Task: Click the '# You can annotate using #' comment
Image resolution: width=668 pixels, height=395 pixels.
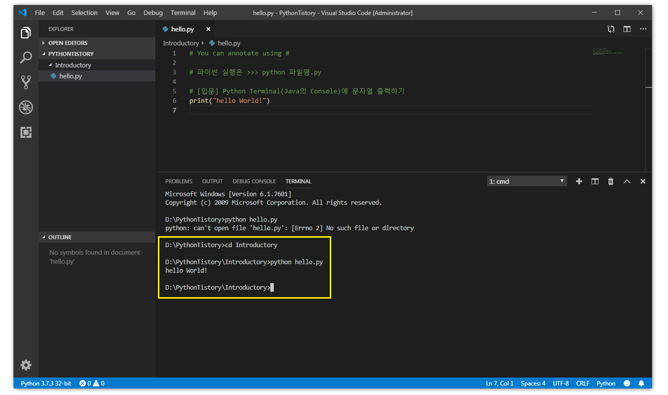Action: point(239,53)
